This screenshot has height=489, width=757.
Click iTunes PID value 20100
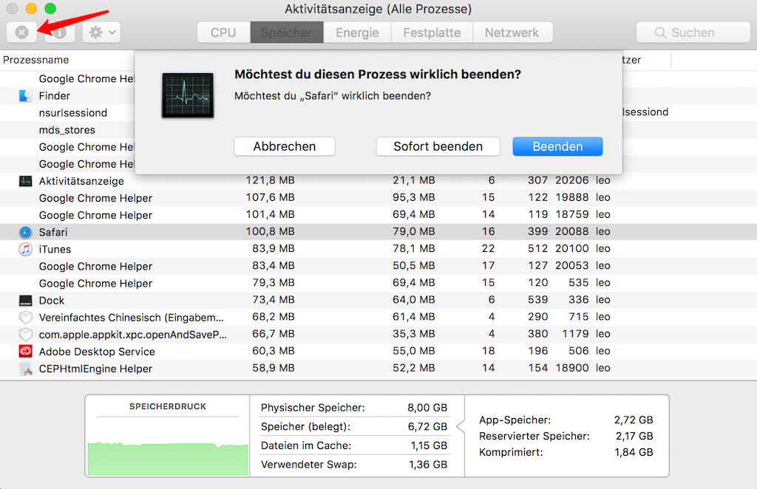(572, 248)
